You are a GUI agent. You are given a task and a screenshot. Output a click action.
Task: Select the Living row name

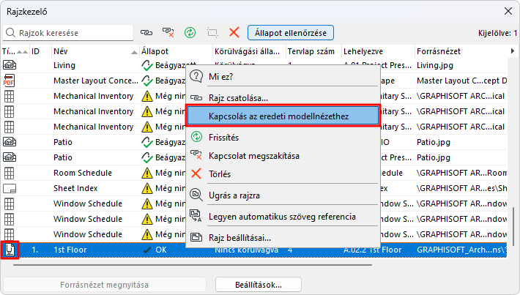[64, 65]
